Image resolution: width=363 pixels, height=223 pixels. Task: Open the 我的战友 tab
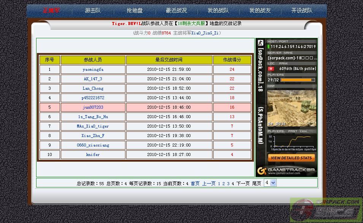(260, 11)
